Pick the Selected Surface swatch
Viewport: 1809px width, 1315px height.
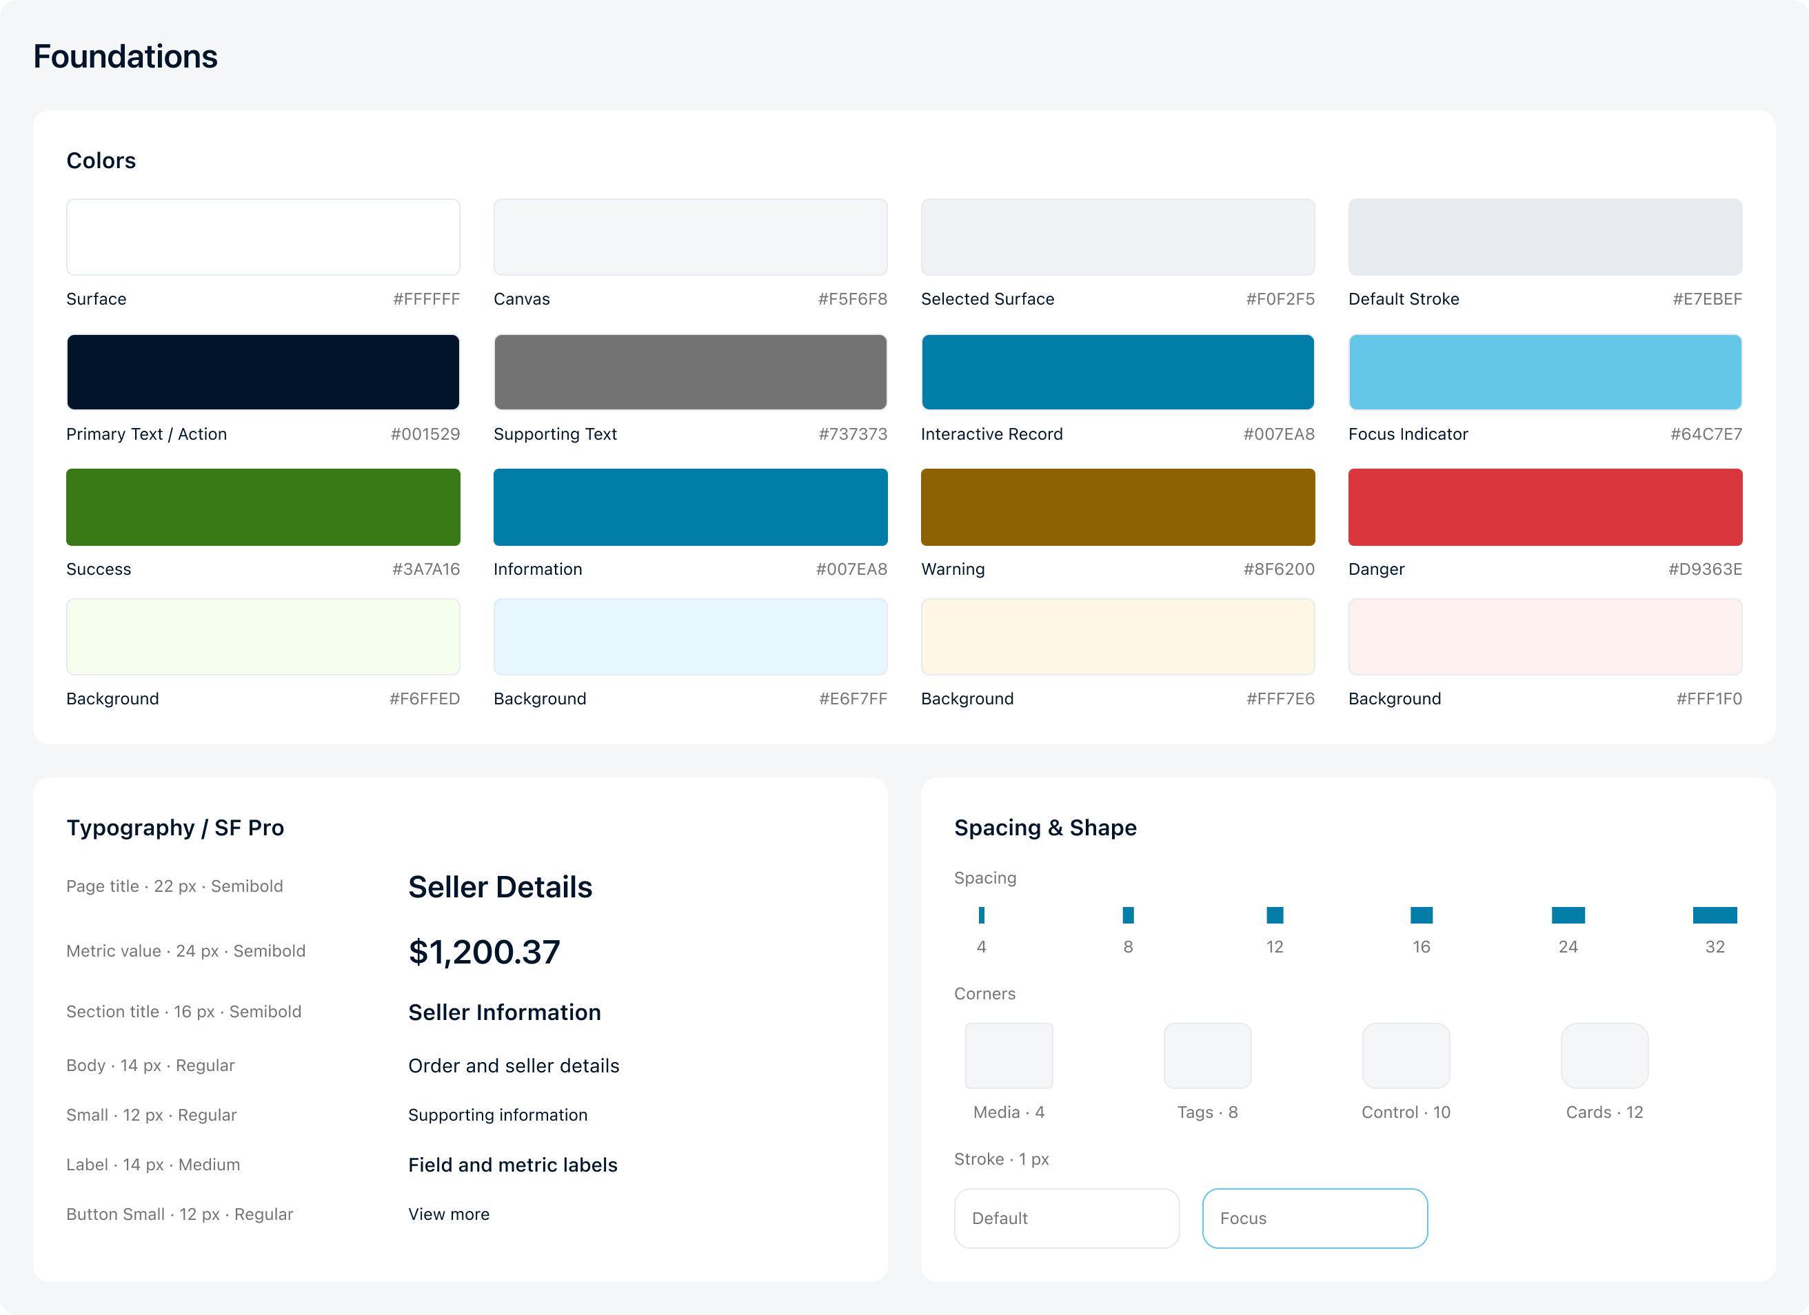tap(1118, 237)
